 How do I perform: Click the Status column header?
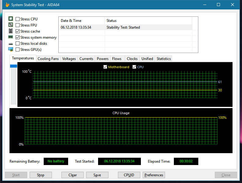click(x=148, y=21)
